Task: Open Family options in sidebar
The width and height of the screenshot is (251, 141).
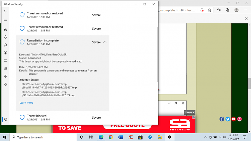Action: [6, 84]
